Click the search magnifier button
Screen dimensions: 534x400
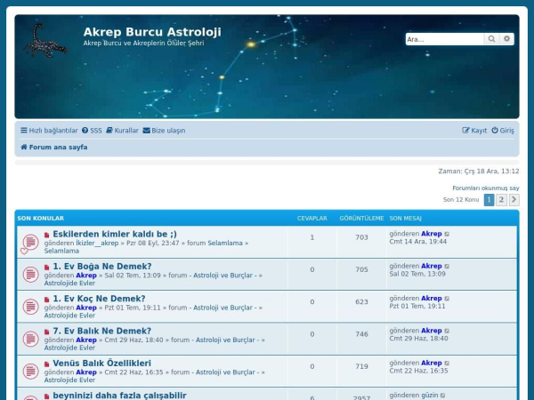491,39
